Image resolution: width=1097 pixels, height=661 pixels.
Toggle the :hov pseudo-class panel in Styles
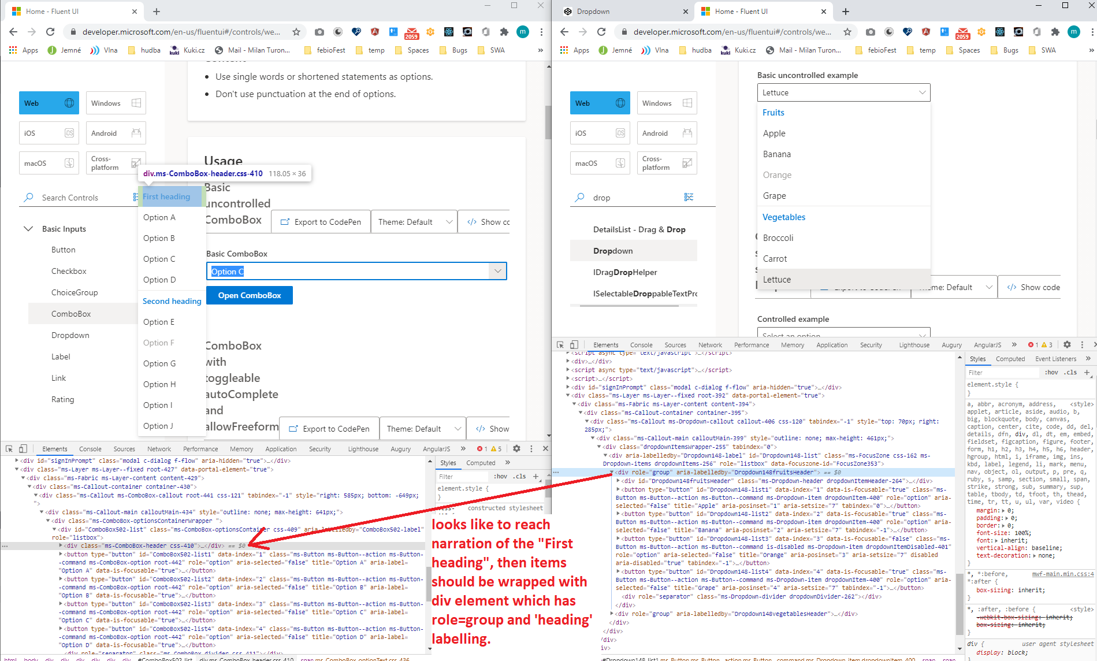coord(501,476)
